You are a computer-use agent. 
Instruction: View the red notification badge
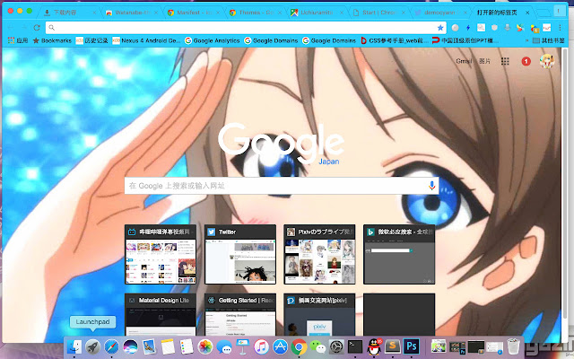pos(526,61)
